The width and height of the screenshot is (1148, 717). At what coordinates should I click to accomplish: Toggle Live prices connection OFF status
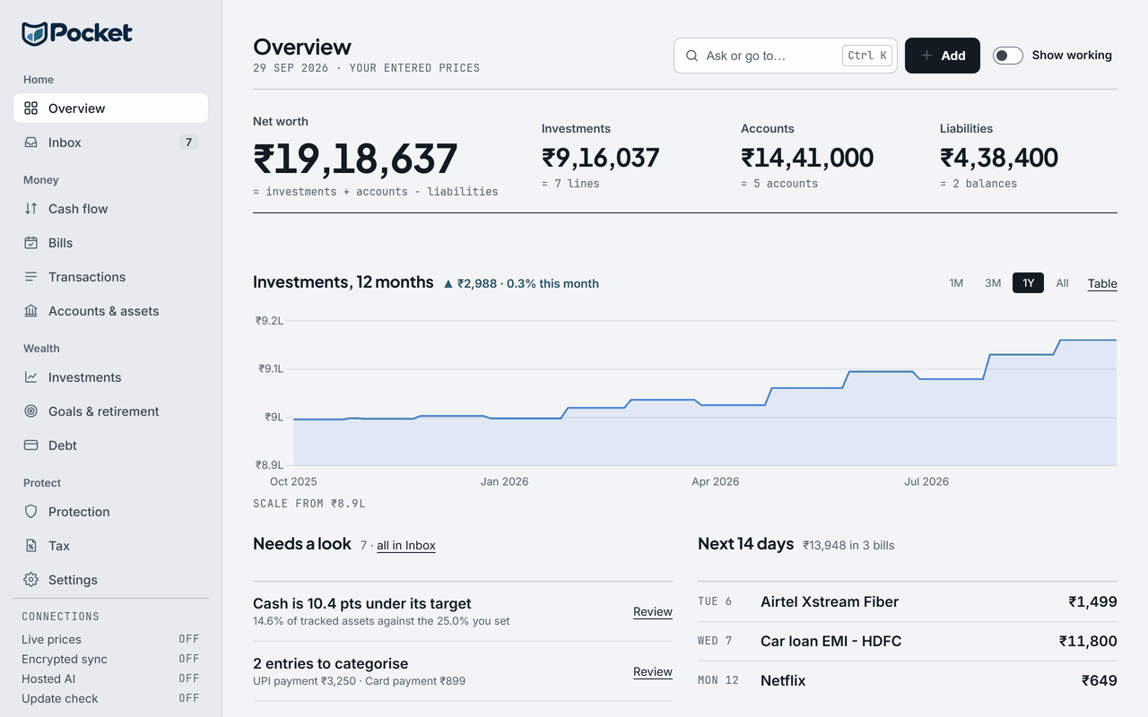pyautogui.click(x=188, y=639)
